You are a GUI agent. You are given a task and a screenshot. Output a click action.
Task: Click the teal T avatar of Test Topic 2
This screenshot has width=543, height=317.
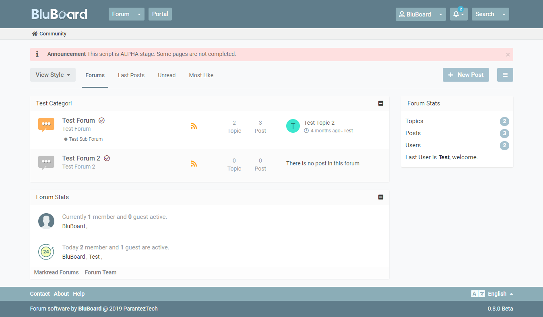(x=293, y=126)
